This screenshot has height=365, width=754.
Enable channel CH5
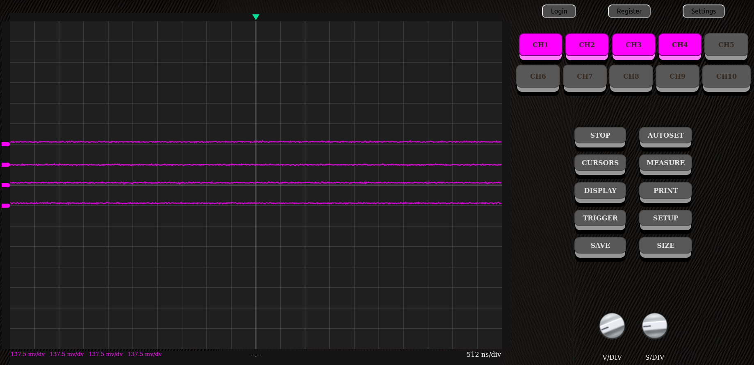pyautogui.click(x=726, y=45)
